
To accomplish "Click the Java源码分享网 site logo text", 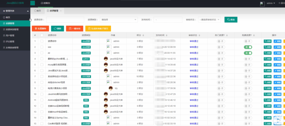I will pos(15,3).
